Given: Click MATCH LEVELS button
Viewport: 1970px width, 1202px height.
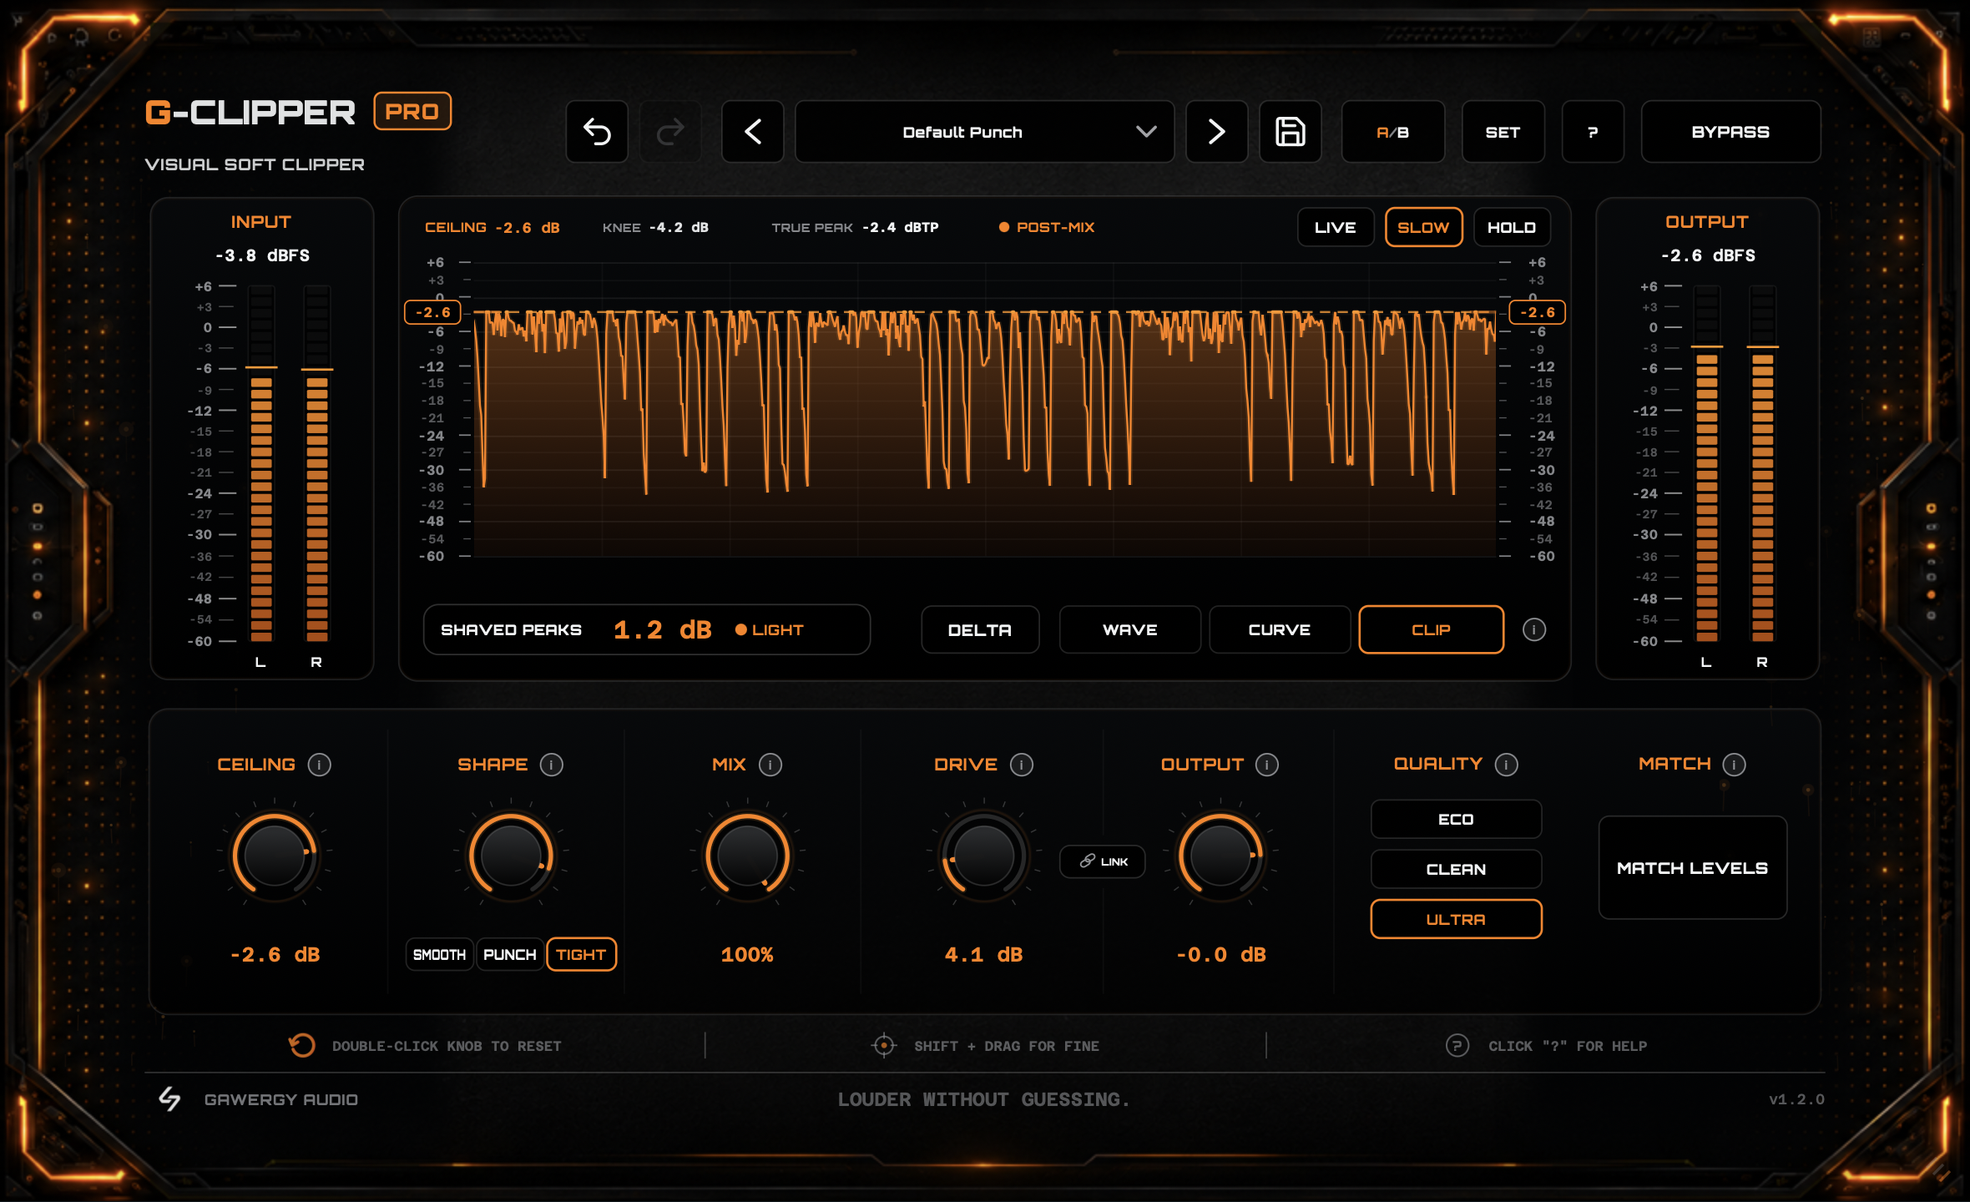Looking at the screenshot, I should [1692, 868].
